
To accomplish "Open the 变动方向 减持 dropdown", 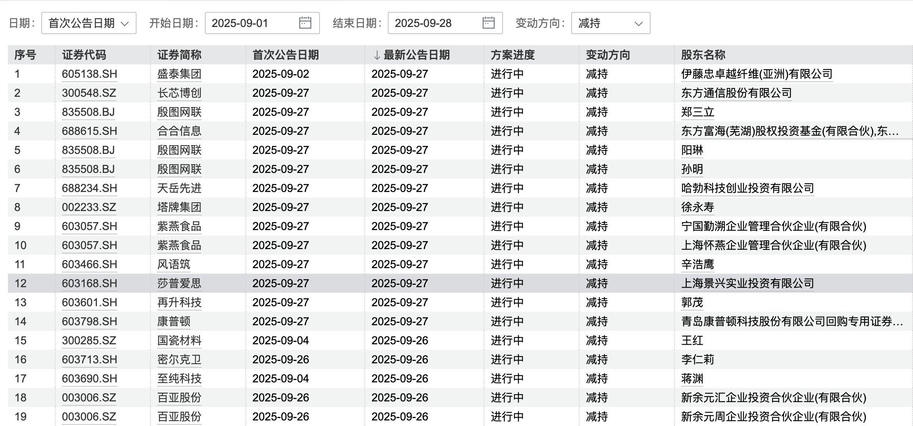I will [x=610, y=23].
